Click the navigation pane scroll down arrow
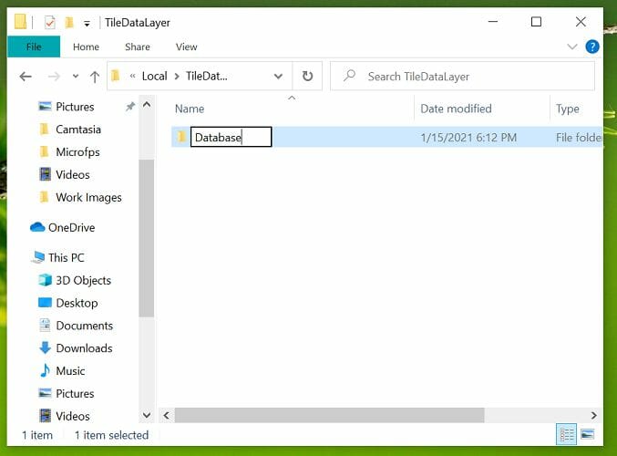Viewport: 617px width, 456px height. 147,415
